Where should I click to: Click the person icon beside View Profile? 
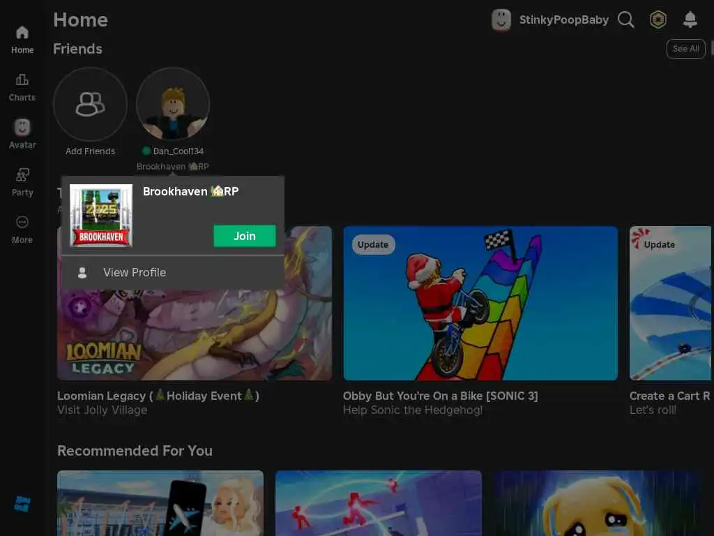82,273
